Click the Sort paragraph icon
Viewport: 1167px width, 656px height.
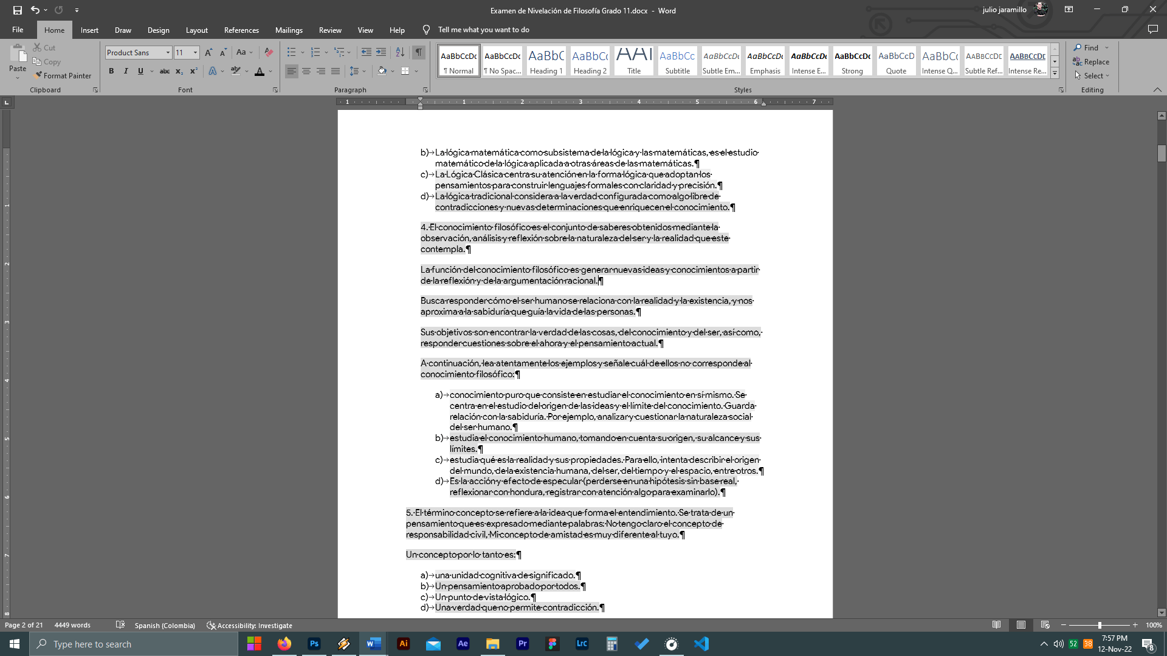[x=400, y=52]
